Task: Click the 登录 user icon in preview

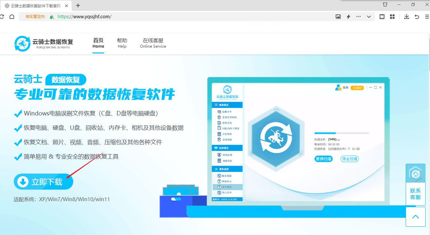Action: pyautogui.click(x=338, y=87)
